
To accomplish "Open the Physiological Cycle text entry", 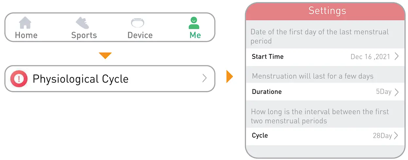I will [80, 79].
